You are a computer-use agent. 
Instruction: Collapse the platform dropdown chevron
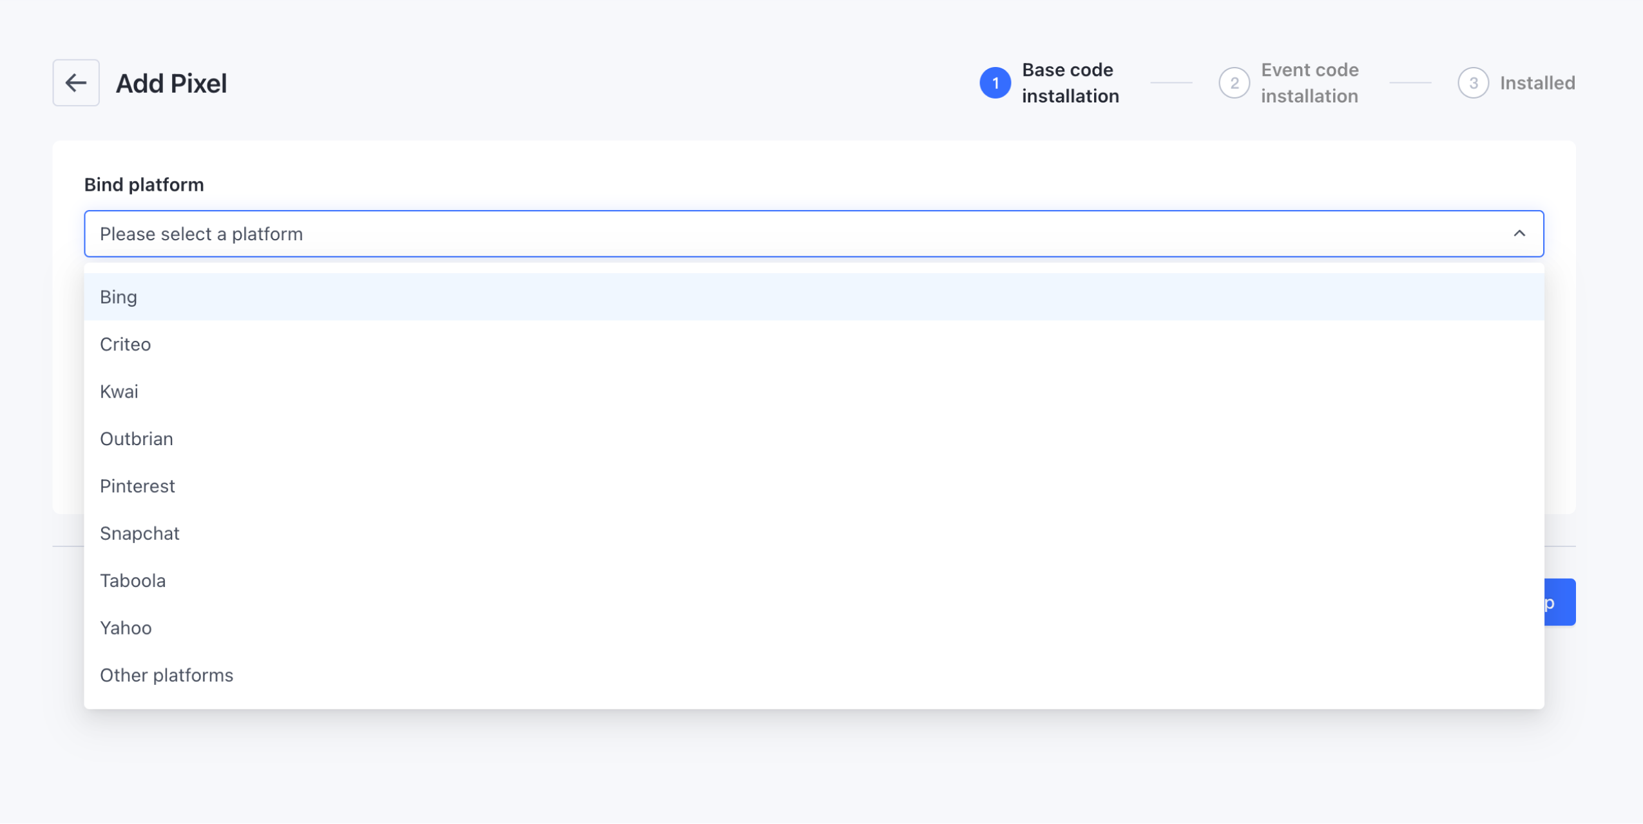point(1519,233)
